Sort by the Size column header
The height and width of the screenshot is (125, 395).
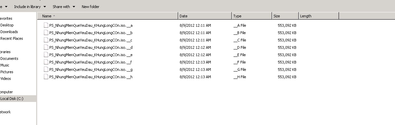(285, 16)
